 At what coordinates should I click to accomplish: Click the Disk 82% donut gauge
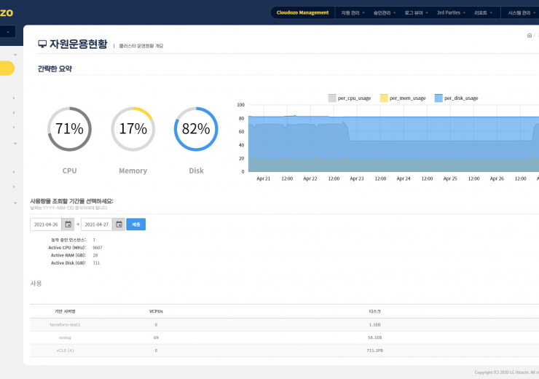[x=196, y=129]
